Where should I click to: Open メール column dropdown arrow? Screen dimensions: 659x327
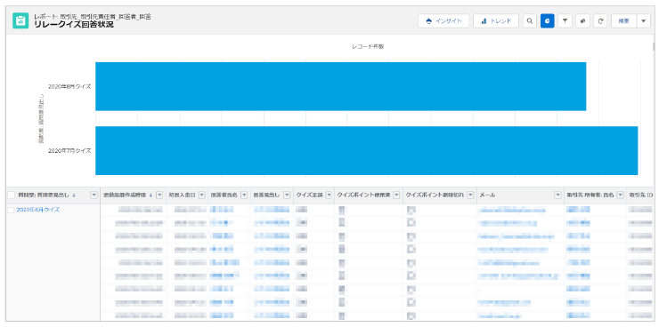pos(557,195)
